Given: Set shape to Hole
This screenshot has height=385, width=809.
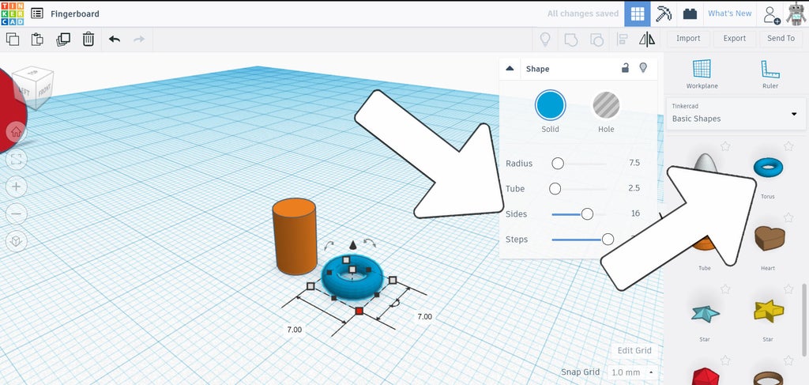Looking at the screenshot, I should point(606,105).
